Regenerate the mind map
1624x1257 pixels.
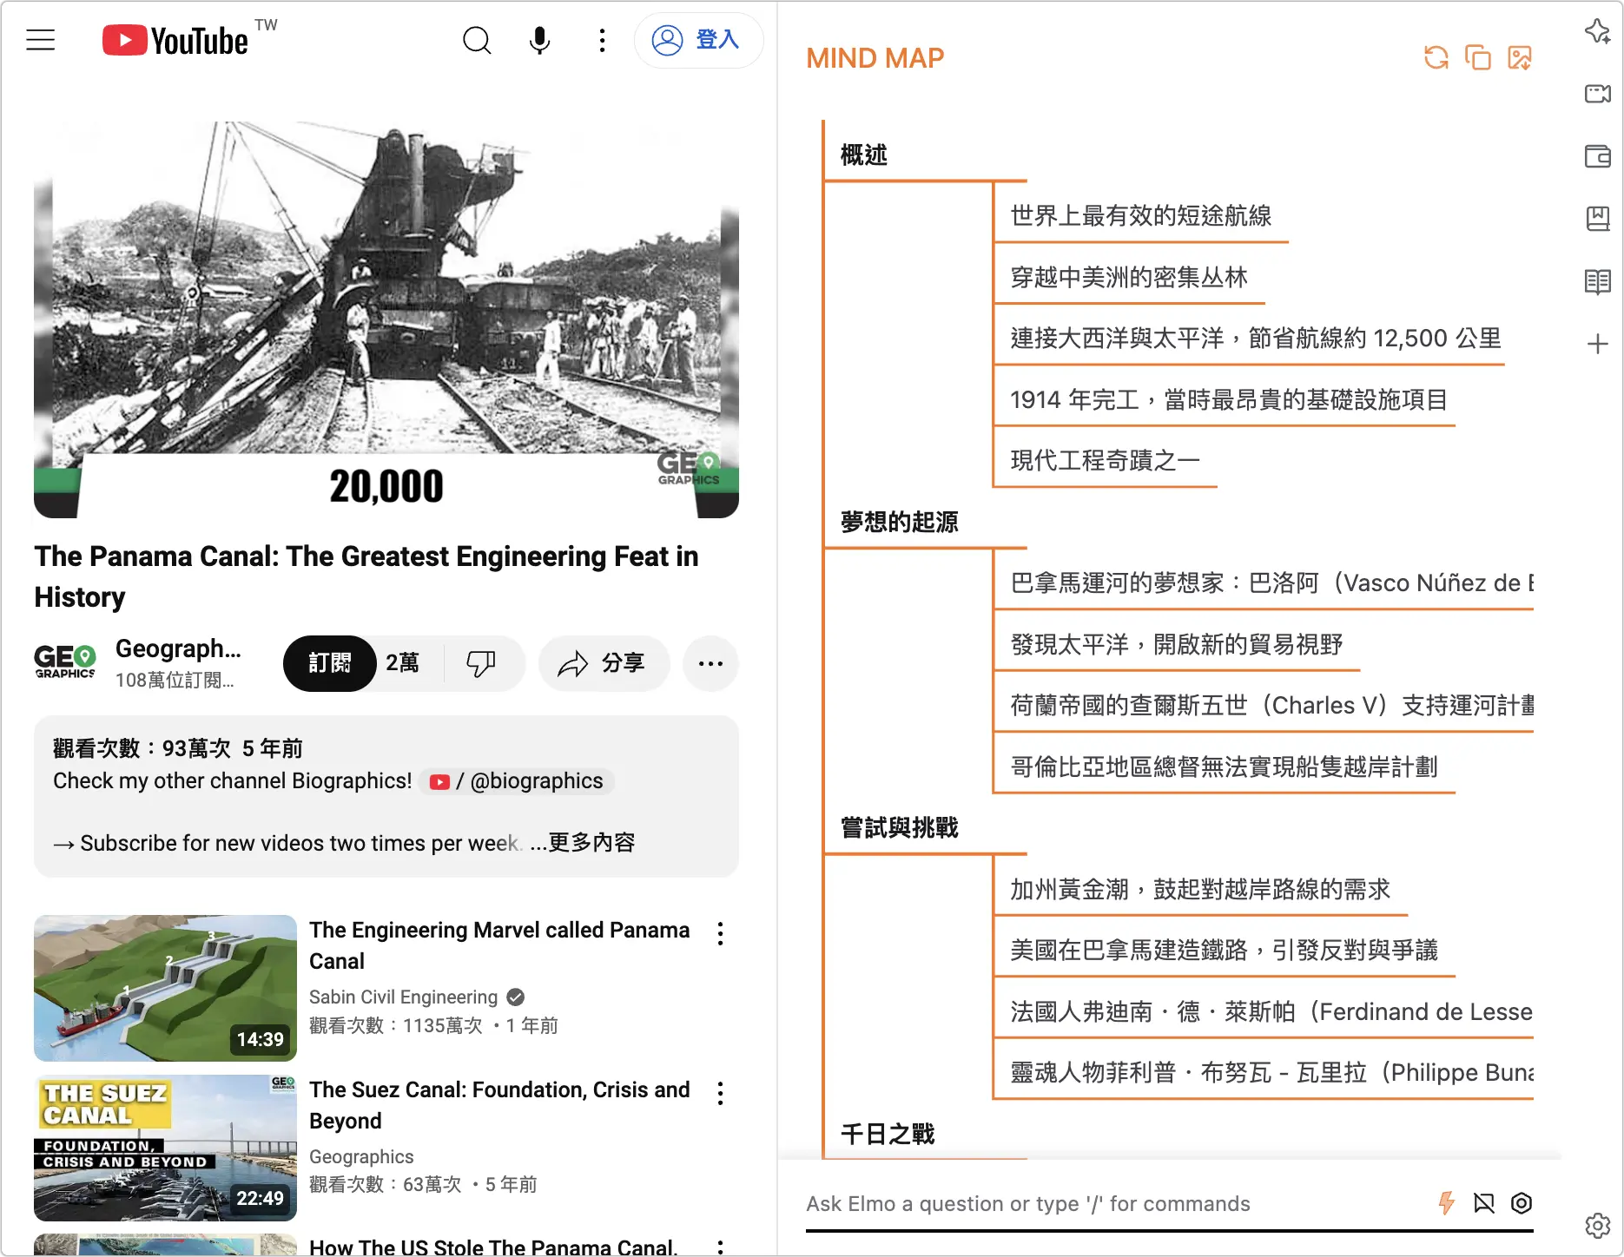(1436, 58)
